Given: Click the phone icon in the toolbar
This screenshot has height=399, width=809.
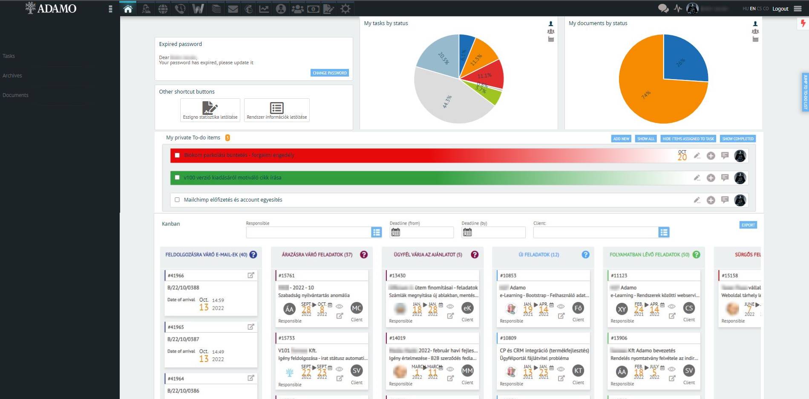Looking at the screenshot, I should click(180, 9).
